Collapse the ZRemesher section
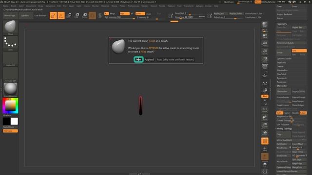312x175 pixels. [x=282, y=86]
